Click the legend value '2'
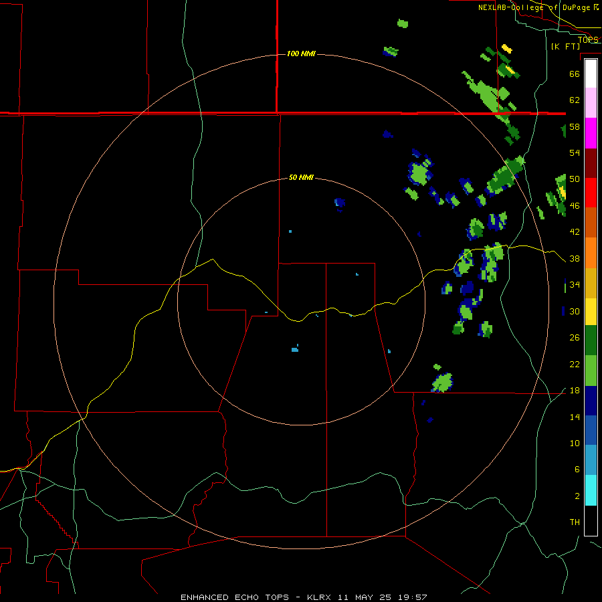The image size is (602, 602). 577,496
